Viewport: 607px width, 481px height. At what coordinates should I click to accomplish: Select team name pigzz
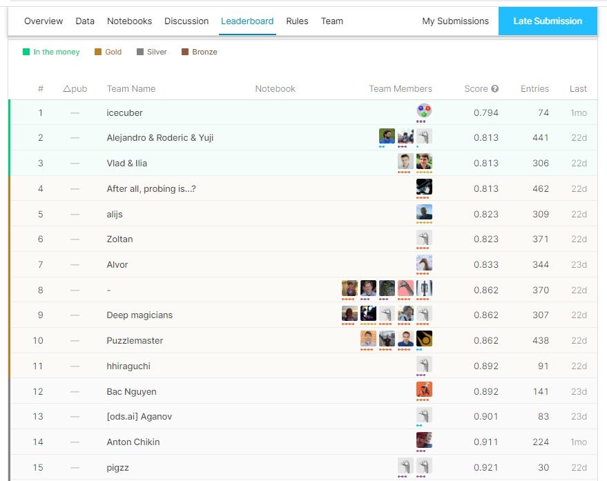point(117,467)
